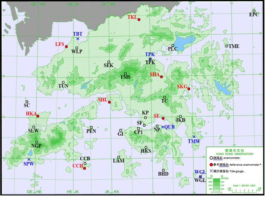Click the darkest green 600 metres swatch

pos(217,181)
